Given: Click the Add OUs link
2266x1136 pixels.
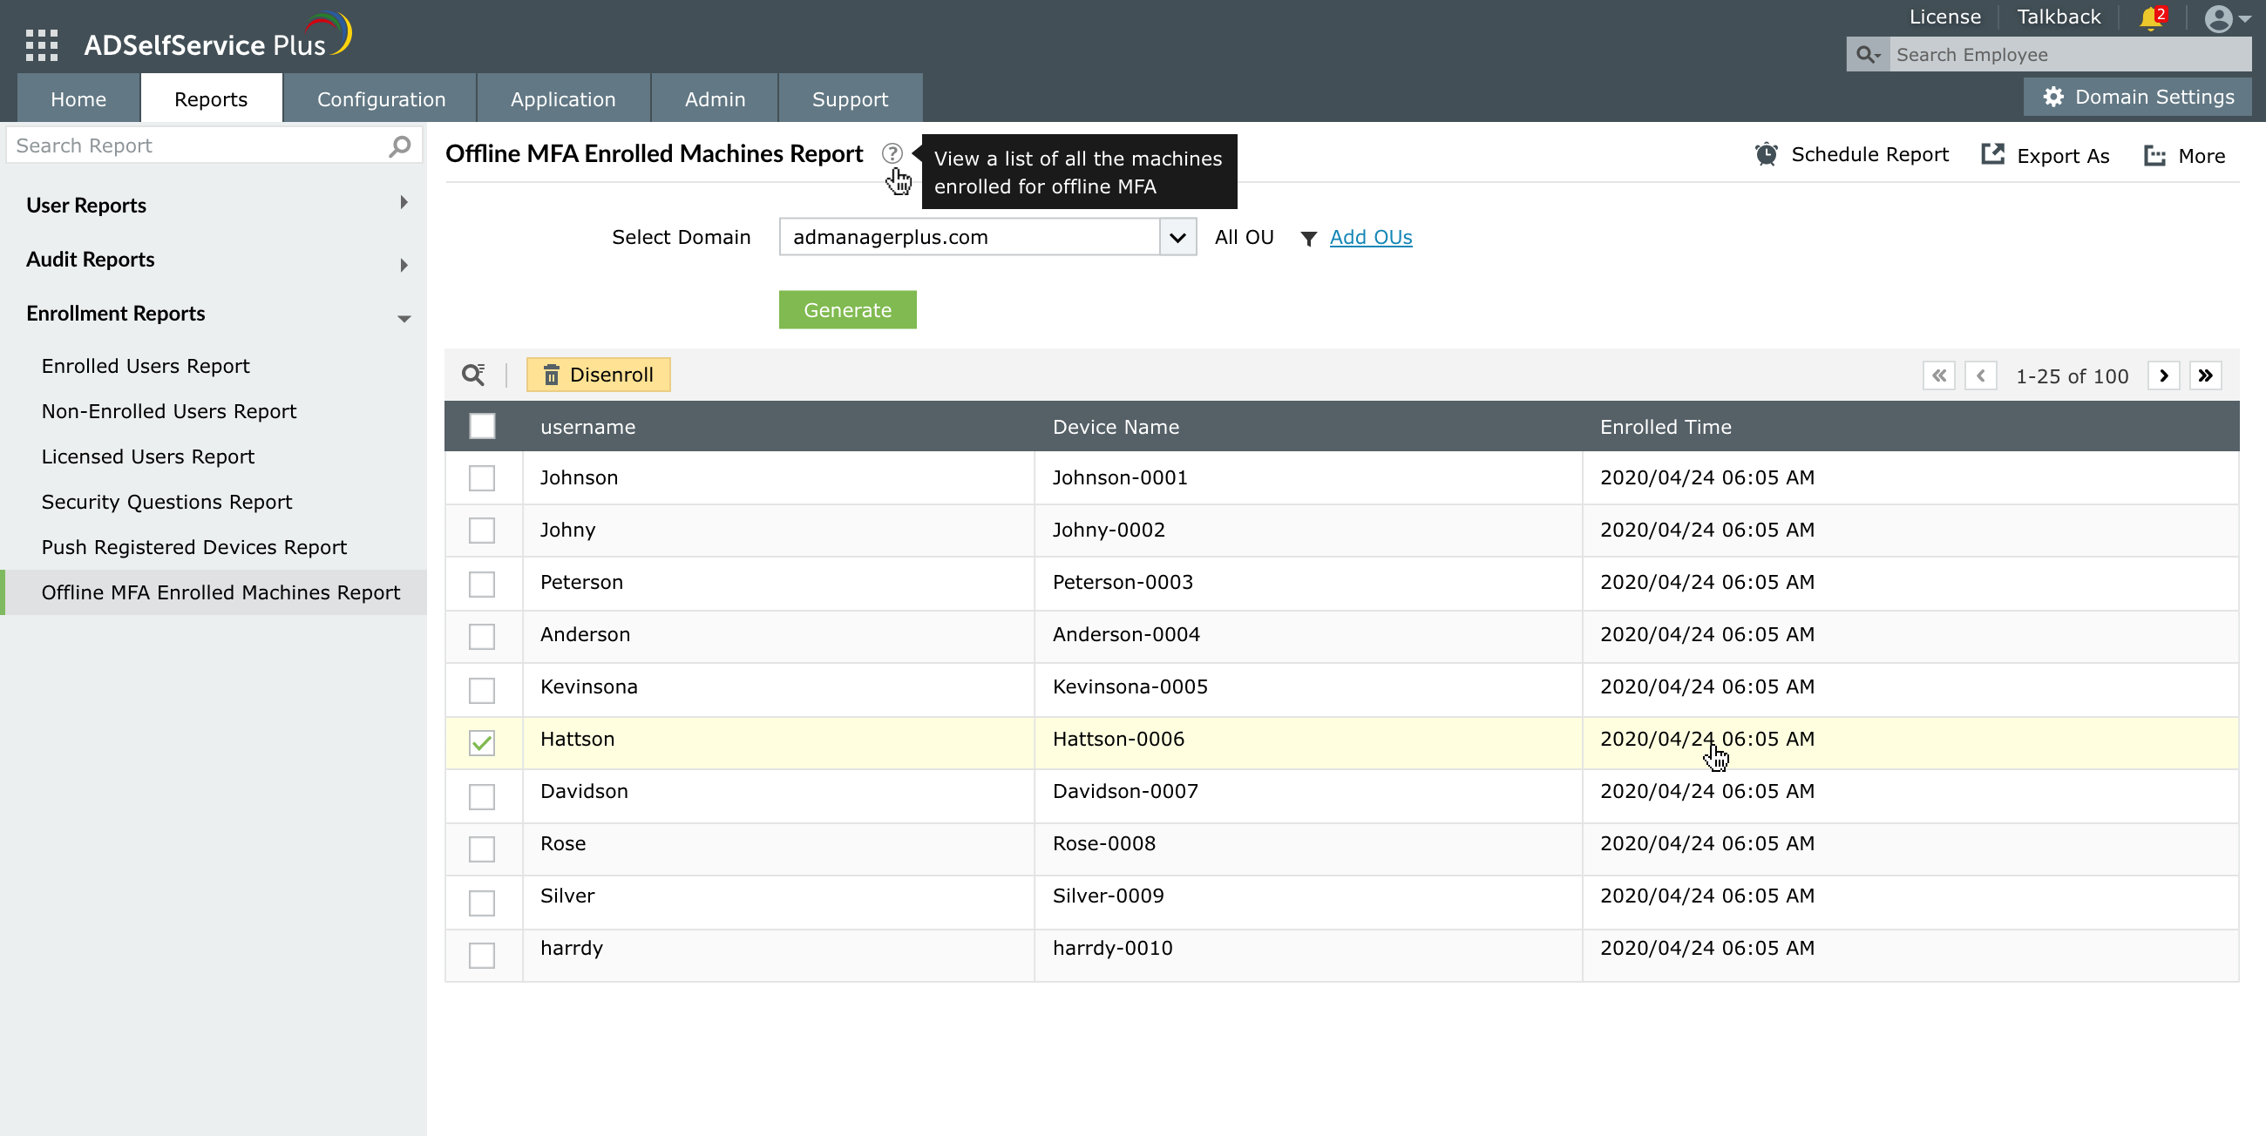Looking at the screenshot, I should click(x=1371, y=238).
